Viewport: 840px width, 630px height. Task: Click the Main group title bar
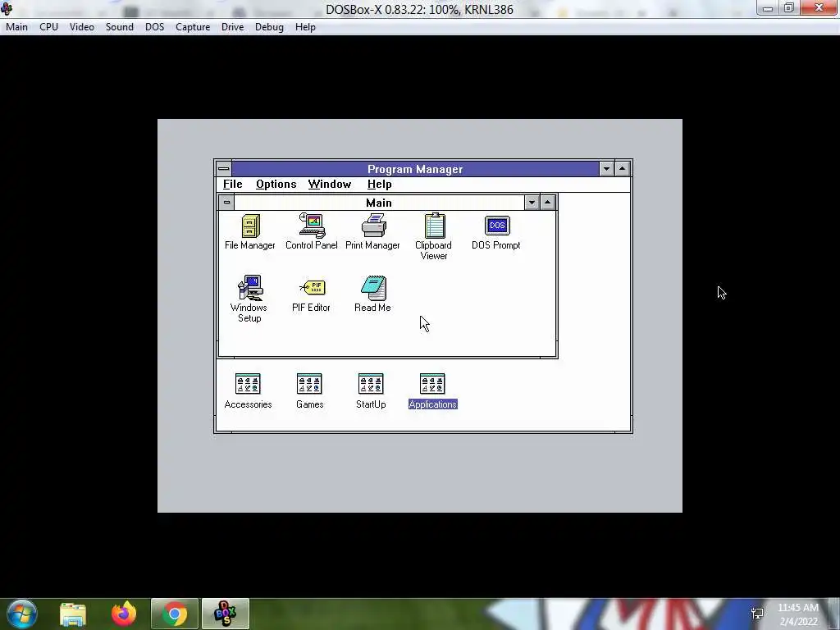(x=379, y=203)
